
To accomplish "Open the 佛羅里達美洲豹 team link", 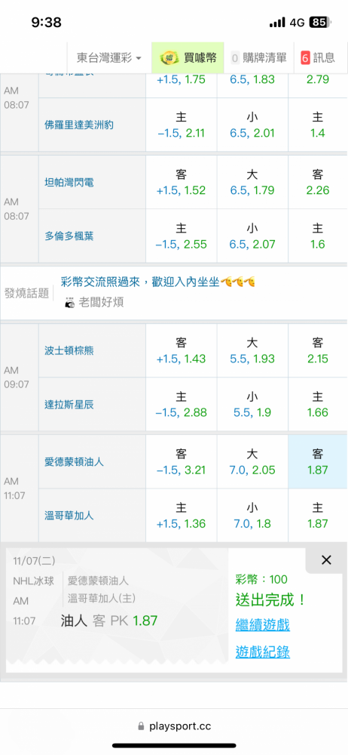I will 79,125.
